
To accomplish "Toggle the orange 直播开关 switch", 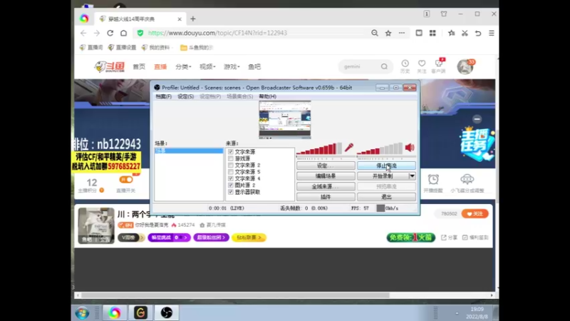I will coord(126,180).
